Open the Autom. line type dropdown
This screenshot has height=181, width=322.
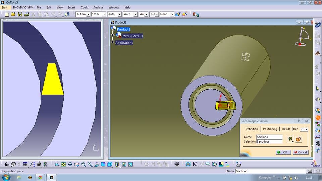[88, 14]
